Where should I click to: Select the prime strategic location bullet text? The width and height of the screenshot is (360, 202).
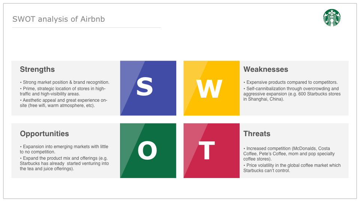(x=63, y=91)
